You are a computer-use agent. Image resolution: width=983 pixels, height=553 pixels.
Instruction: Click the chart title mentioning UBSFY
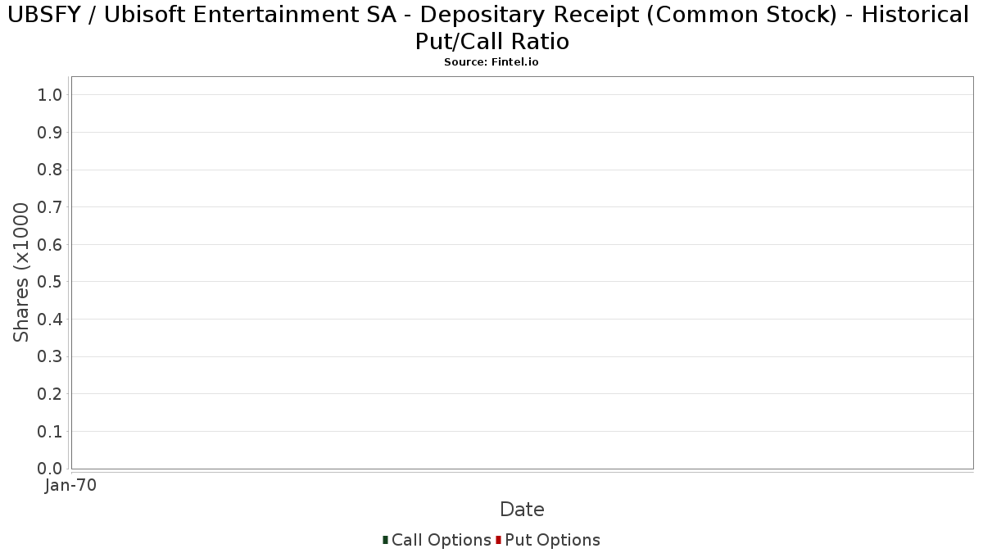pyautogui.click(x=491, y=27)
